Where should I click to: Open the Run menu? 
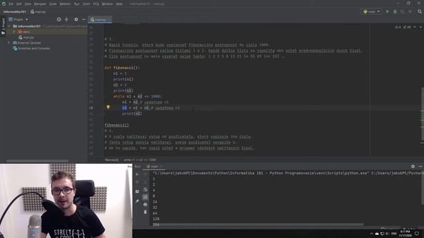pyautogui.click(x=77, y=4)
